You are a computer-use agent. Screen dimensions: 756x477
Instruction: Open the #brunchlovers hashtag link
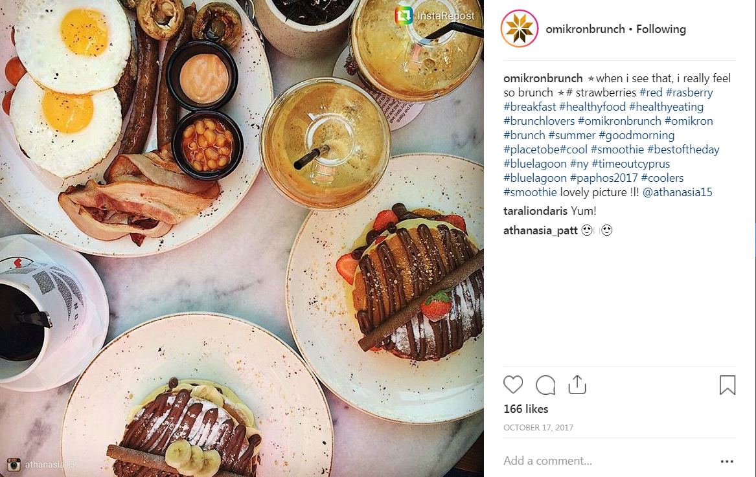point(539,121)
